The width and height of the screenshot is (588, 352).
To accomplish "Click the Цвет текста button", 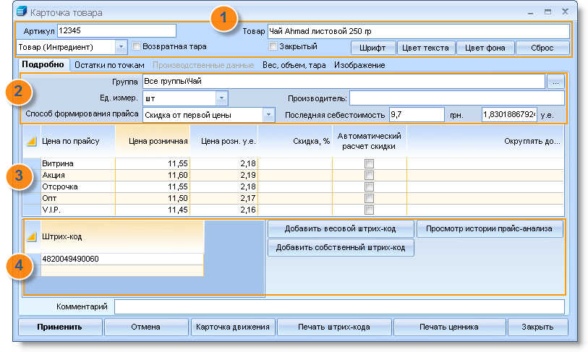I will pyautogui.click(x=425, y=48).
